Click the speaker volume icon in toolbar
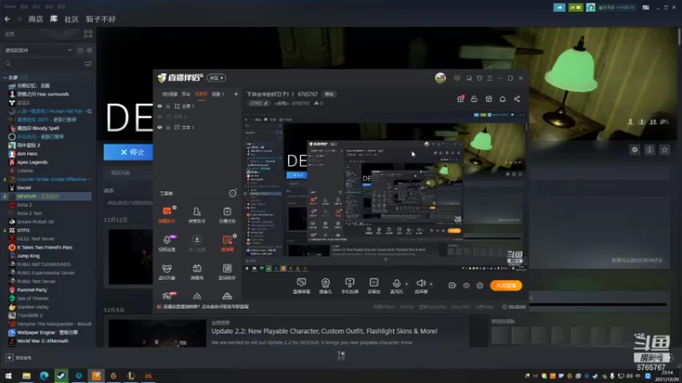Screen dimensions: 682x383 [x=420, y=283]
